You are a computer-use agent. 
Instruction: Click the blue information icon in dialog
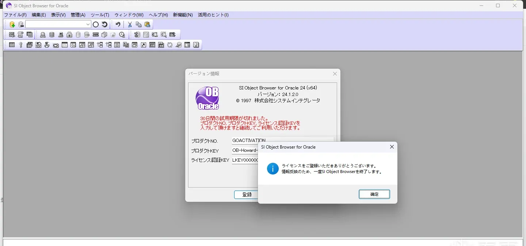[272, 169]
